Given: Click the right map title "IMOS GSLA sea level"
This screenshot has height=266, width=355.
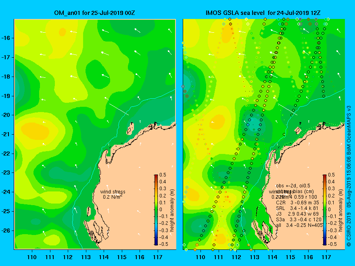Looking at the screenshot, I should tap(236, 13).
